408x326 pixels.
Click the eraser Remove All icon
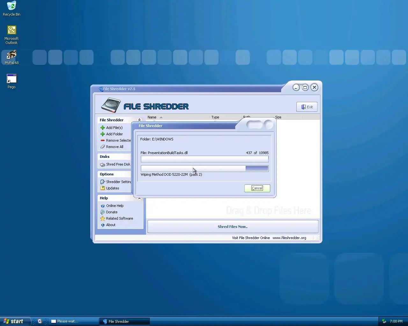pyautogui.click(x=103, y=147)
